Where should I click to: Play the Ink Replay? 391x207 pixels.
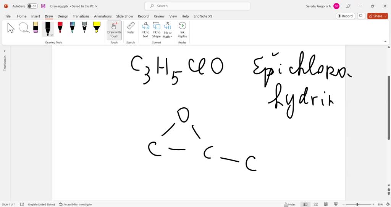[x=182, y=30]
